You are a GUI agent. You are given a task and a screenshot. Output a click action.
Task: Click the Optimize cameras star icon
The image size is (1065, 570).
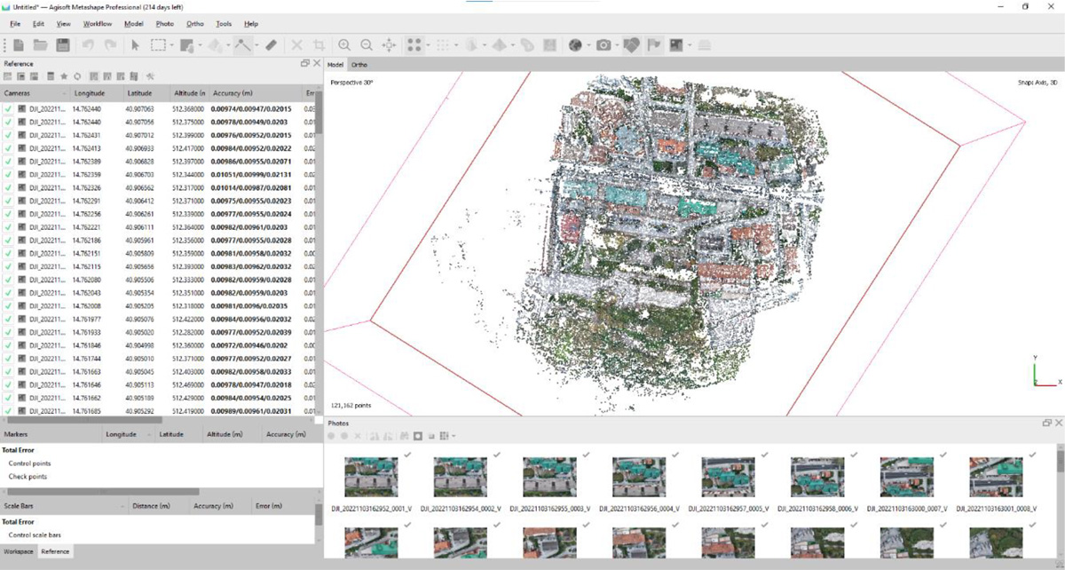[64, 77]
